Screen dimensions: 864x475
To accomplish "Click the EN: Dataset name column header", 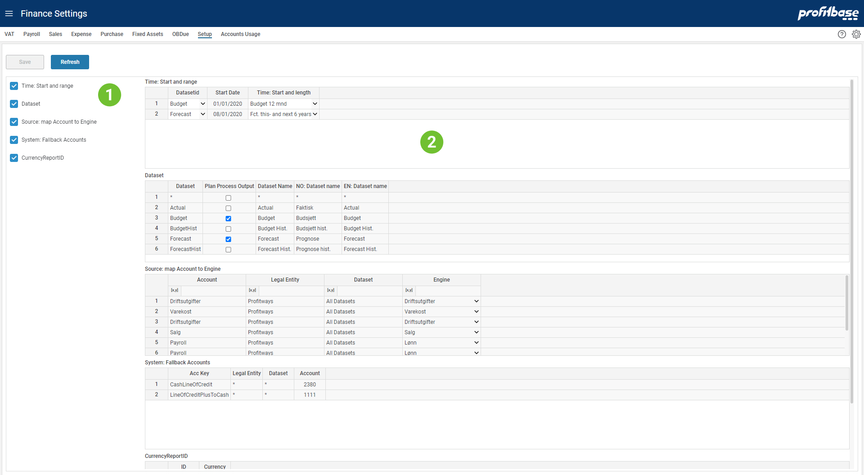I will (365, 186).
